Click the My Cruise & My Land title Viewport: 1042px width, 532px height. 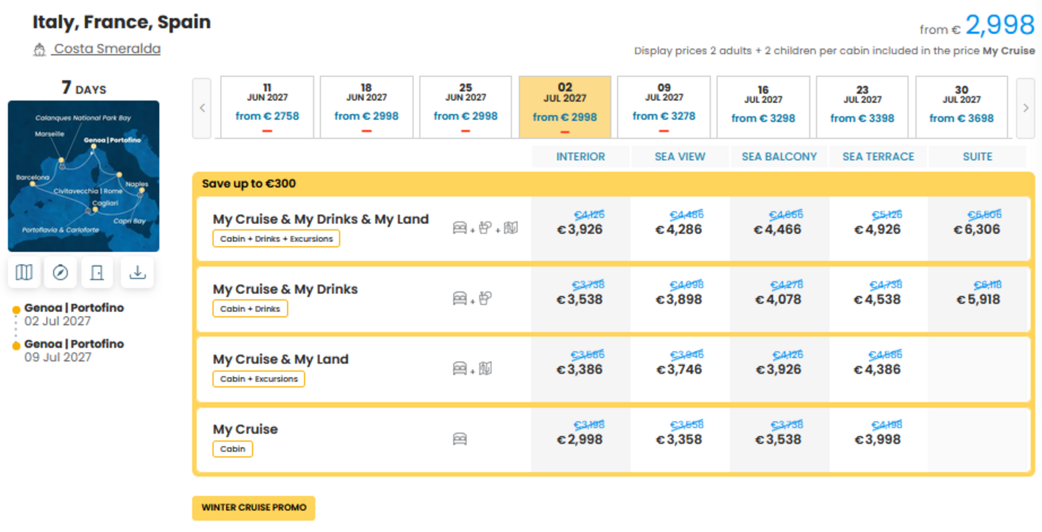tap(281, 359)
